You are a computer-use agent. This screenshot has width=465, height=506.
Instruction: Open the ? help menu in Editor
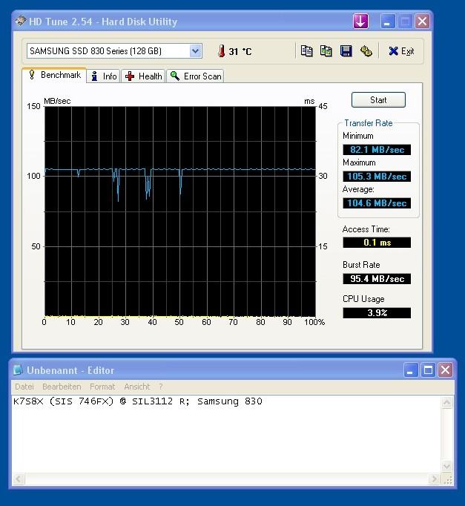tap(161, 387)
